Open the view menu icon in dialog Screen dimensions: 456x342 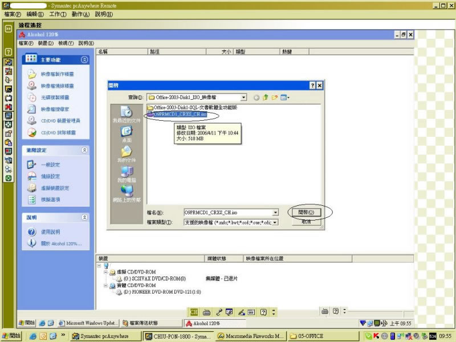point(284,97)
